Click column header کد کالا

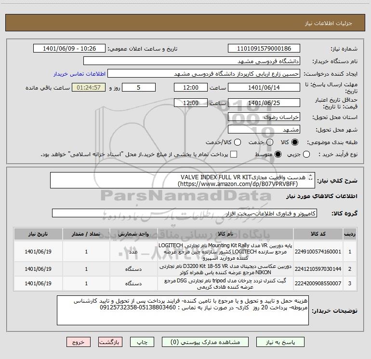pos(318,234)
